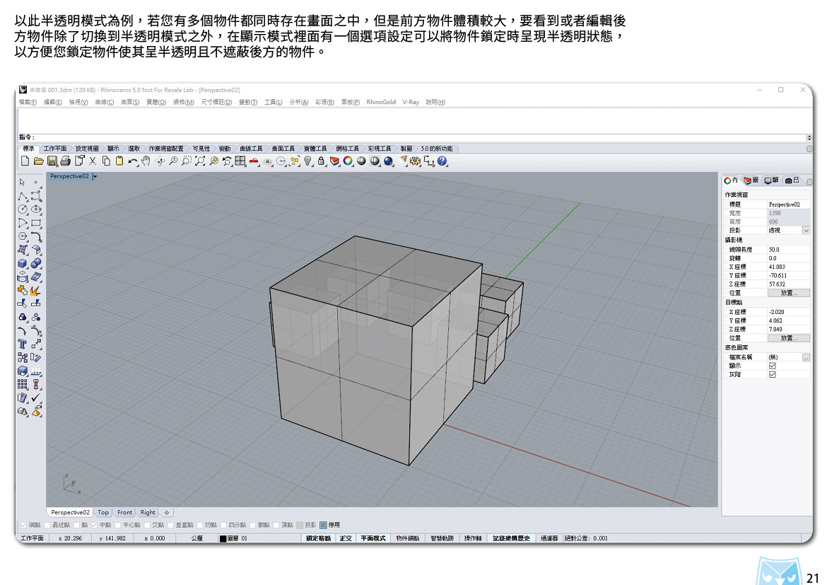Toggle 鎖定格點 grid snap in status bar

(319, 538)
